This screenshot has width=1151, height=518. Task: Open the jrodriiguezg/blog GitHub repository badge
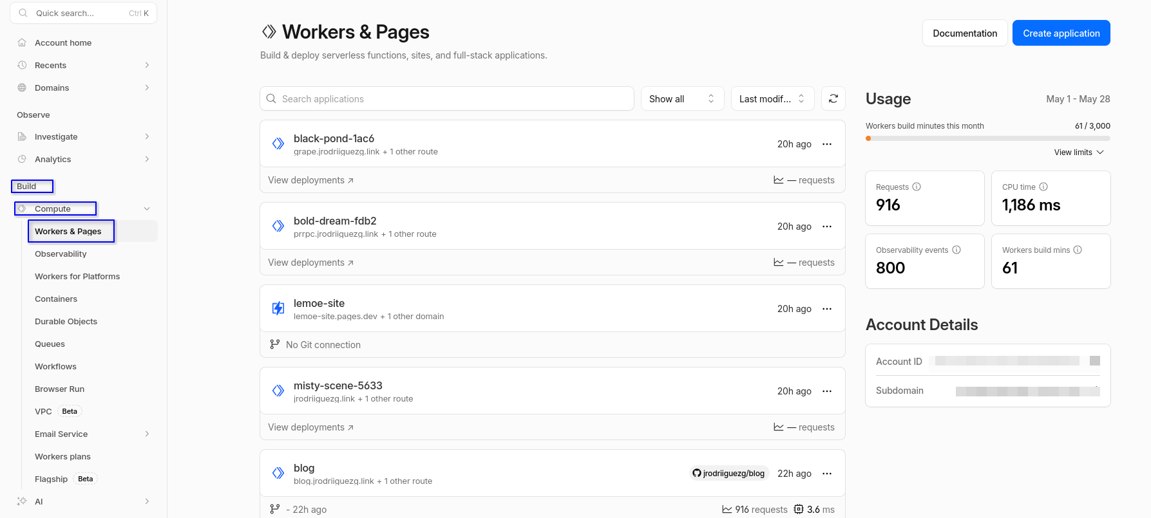pos(728,473)
